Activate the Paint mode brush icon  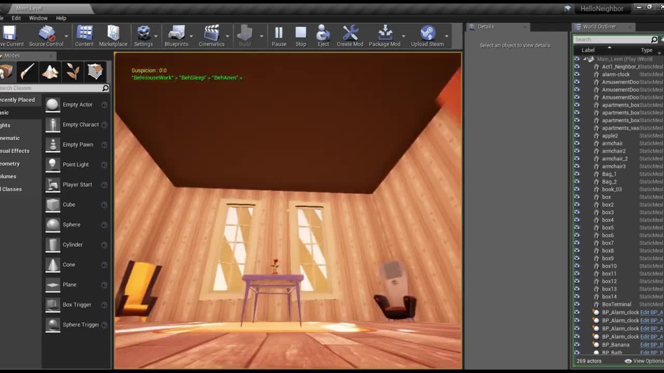[27, 71]
